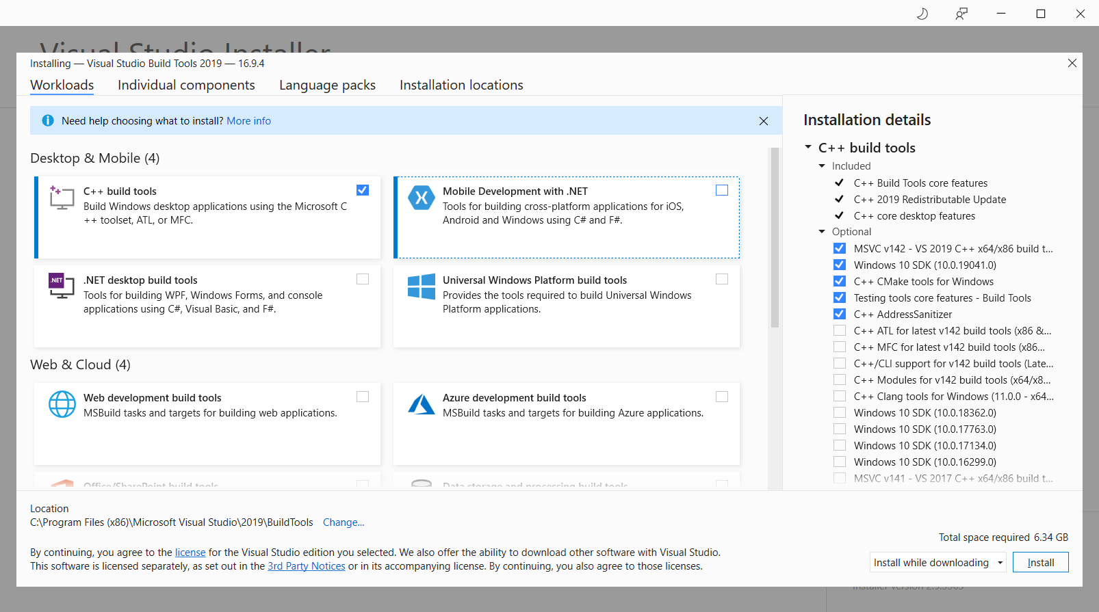This screenshot has width=1099, height=612.
Task: Check Universal Windows Platform build tools
Action: click(x=722, y=279)
